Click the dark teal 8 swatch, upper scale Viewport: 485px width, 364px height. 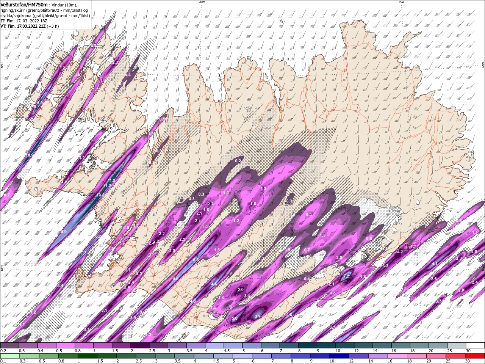(x=307, y=345)
